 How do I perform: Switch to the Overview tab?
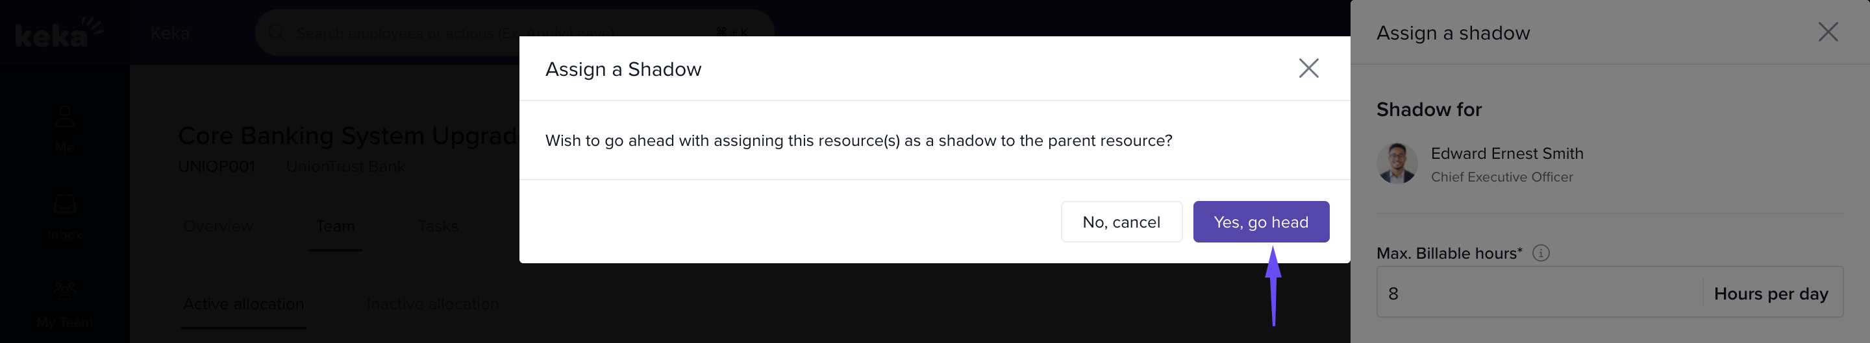[218, 226]
